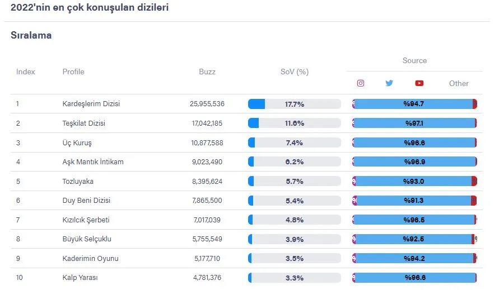499x290 pixels.
Task: Open Kızılcık Şerbeti profile entry
Action: [x=86, y=220]
